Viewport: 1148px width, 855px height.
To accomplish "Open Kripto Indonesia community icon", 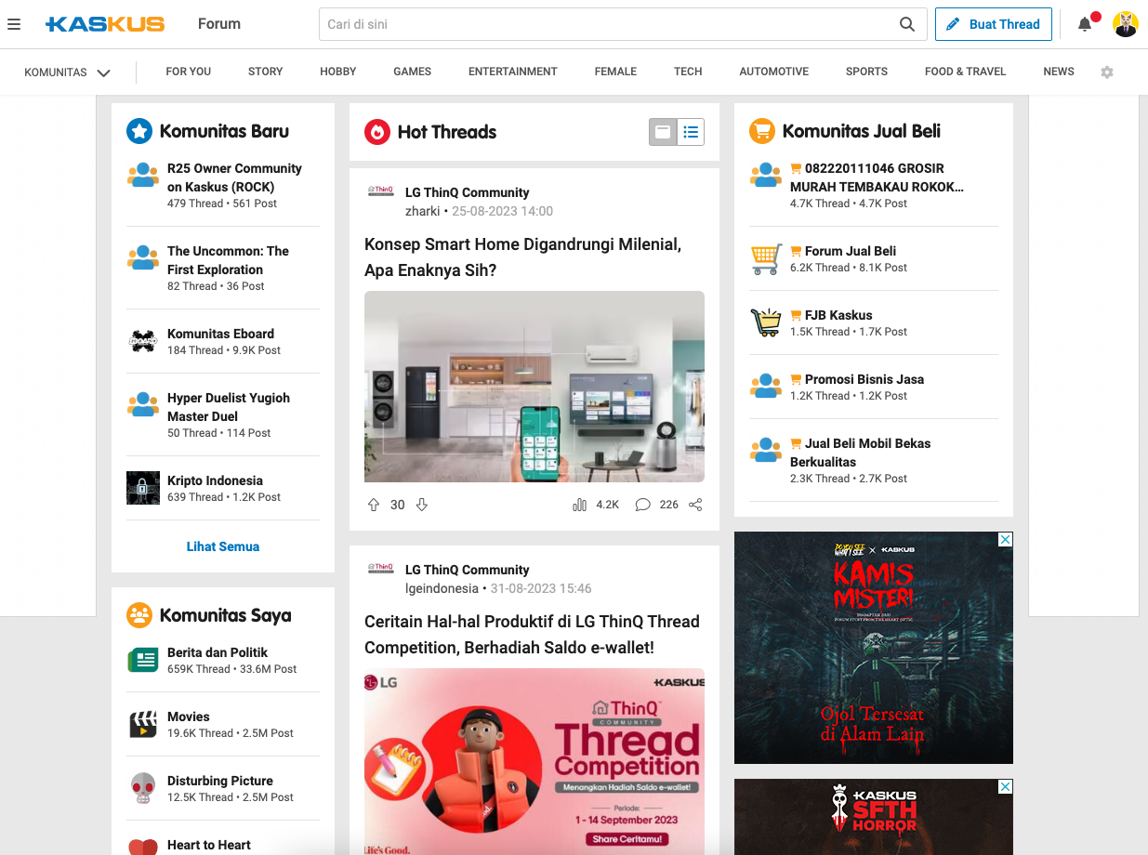I will 143,488.
